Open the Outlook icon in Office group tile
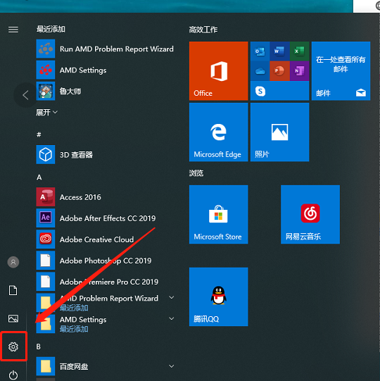 (x=260, y=51)
